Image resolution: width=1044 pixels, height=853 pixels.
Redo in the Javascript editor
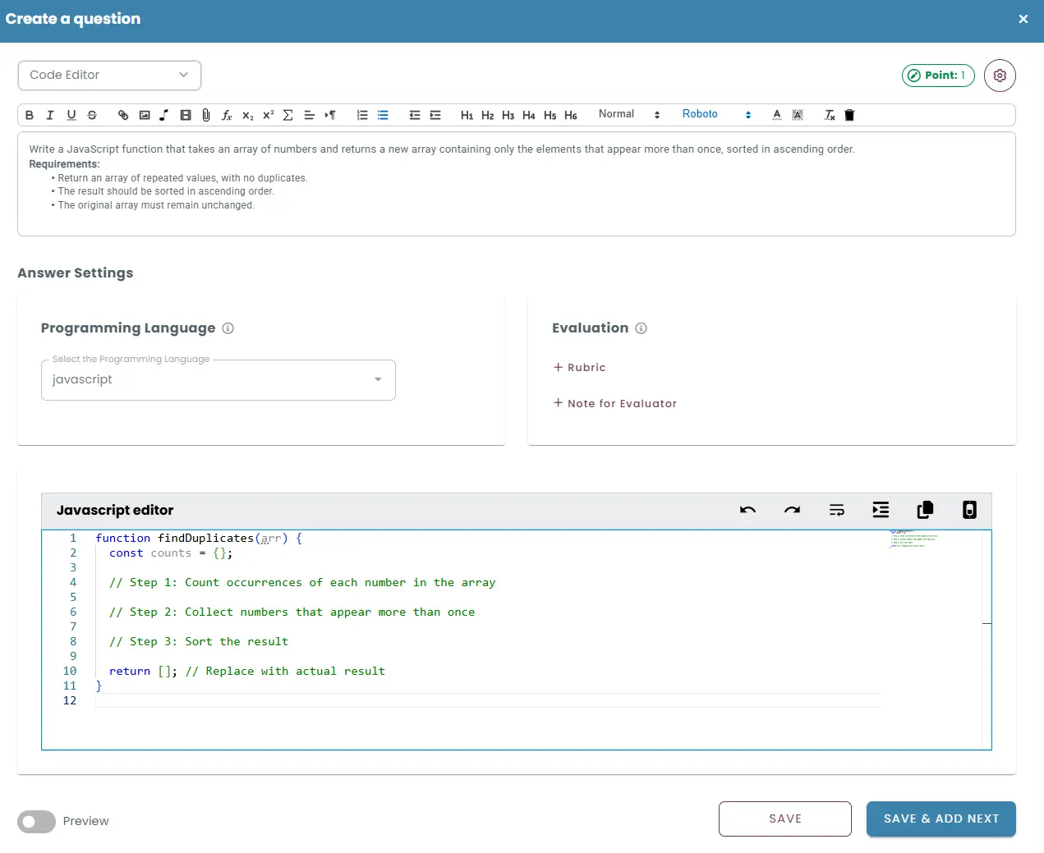point(792,510)
